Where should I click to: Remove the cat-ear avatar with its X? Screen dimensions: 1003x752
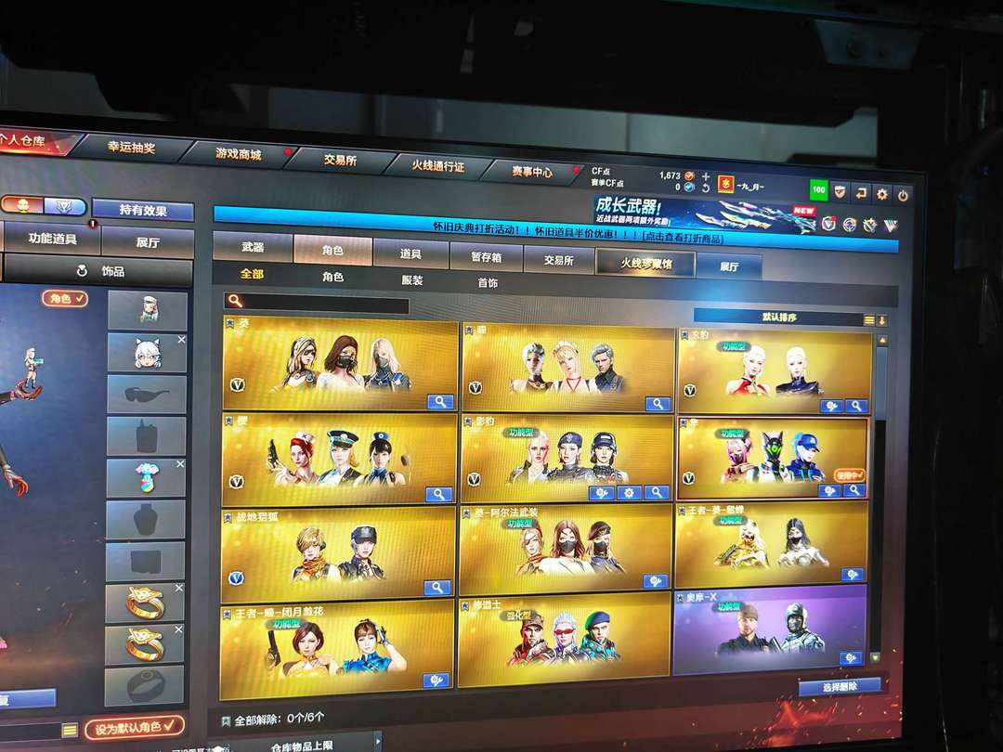tap(181, 340)
